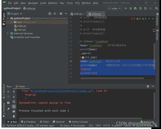
Task: Click the Run console horizontal scrollbar
Action: pos(80,118)
